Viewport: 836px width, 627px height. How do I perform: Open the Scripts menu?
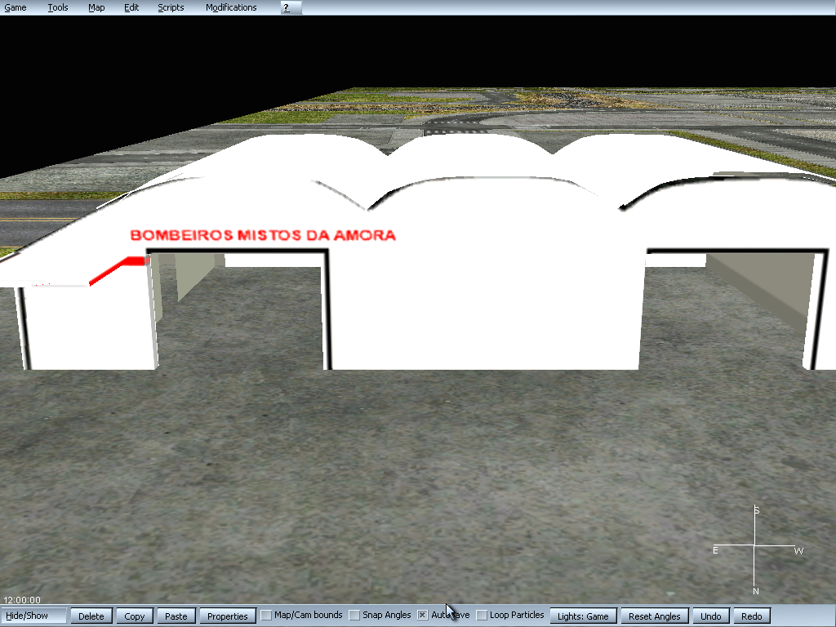[171, 7]
